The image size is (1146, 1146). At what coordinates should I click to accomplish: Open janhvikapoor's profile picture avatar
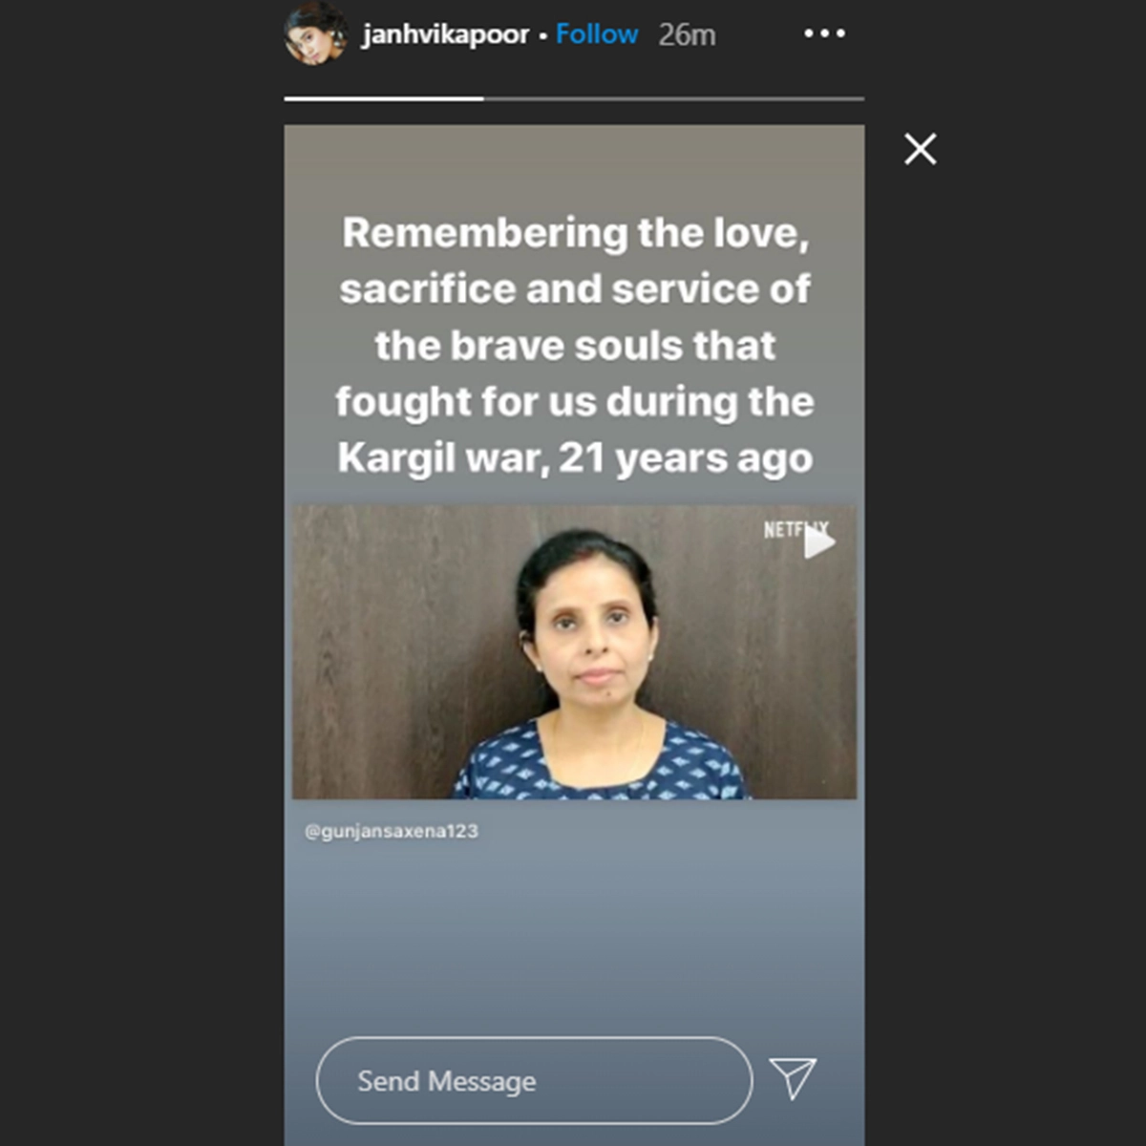coord(315,34)
